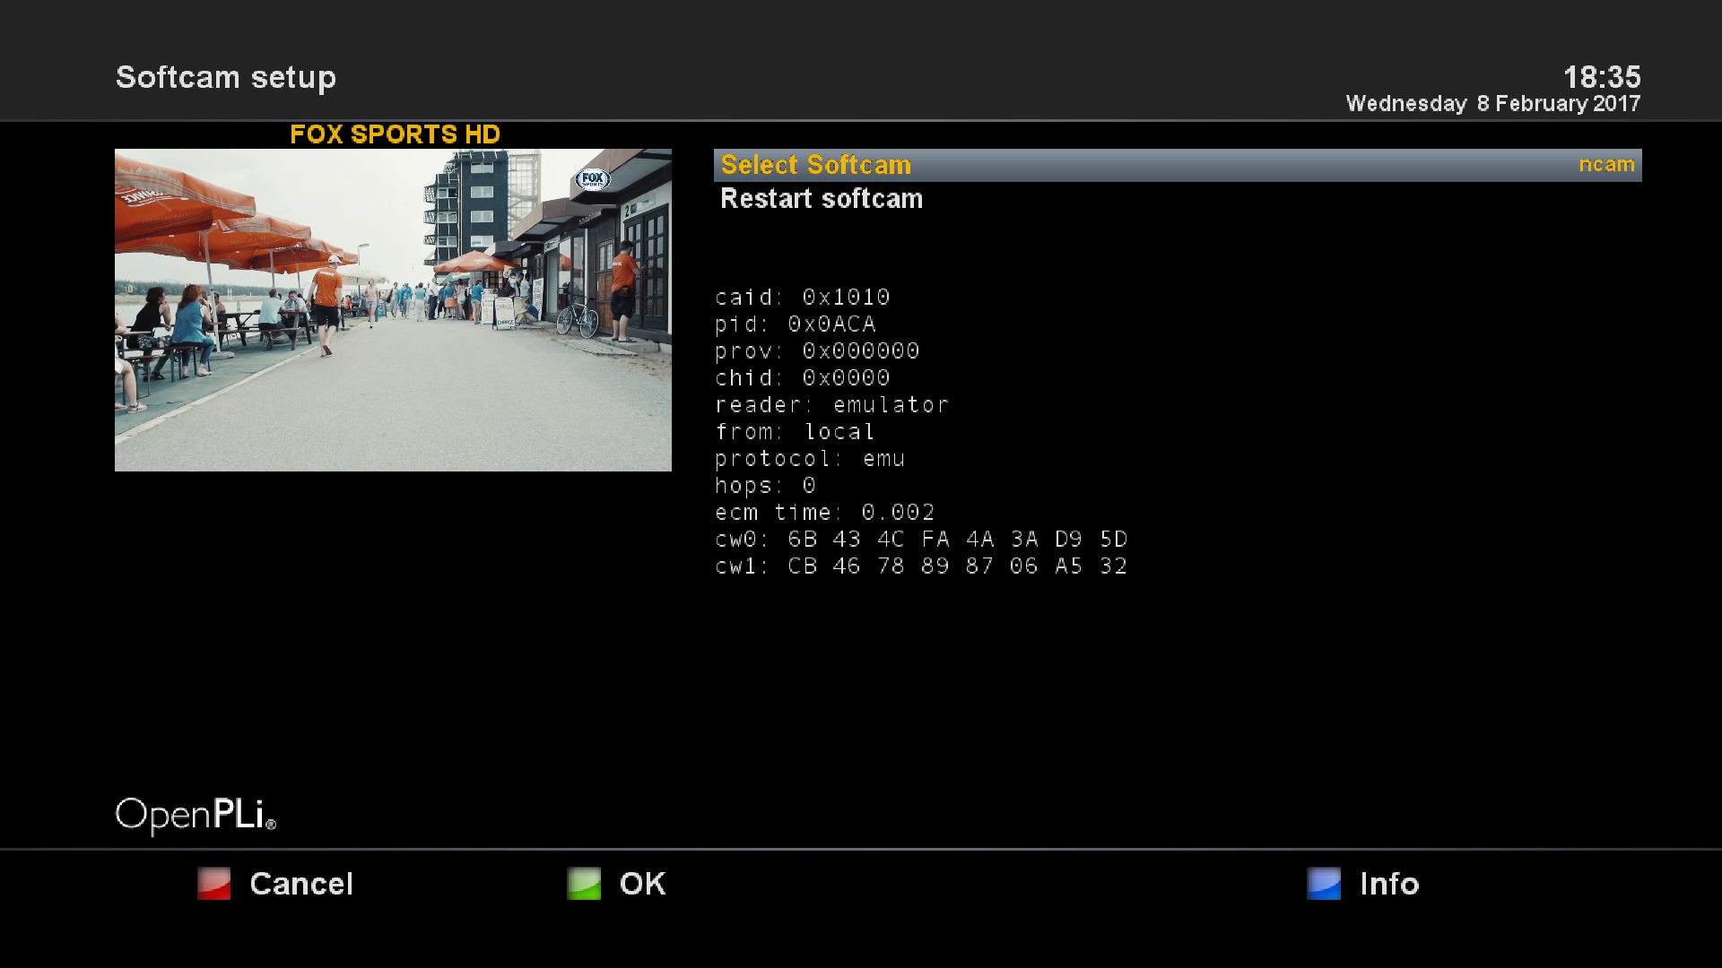Screen dimensions: 1722x968
Task: Click the Info label
Action: click(1388, 884)
